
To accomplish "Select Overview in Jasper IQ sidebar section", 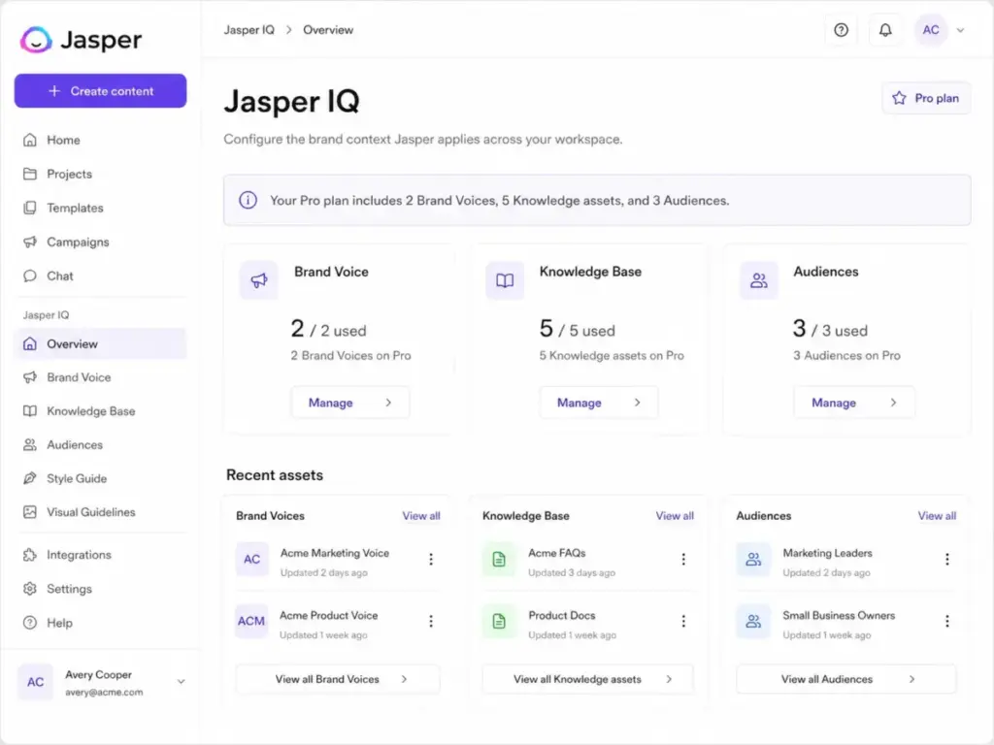I will 100,343.
